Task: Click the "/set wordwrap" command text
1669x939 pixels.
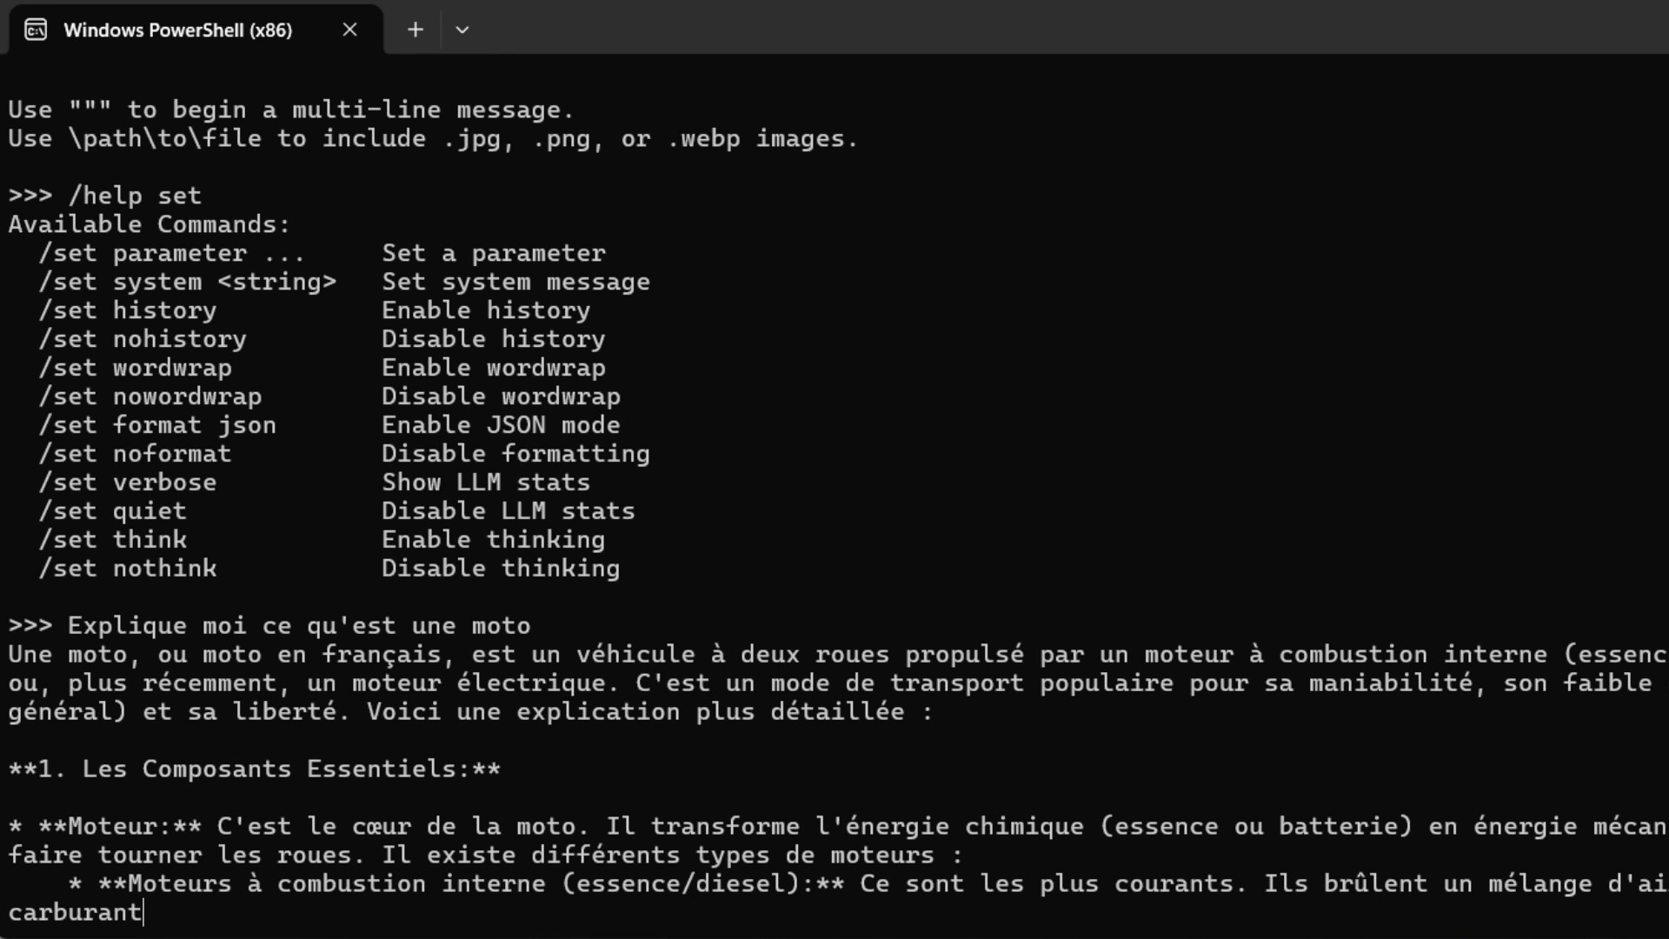Action: click(x=135, y=368)
